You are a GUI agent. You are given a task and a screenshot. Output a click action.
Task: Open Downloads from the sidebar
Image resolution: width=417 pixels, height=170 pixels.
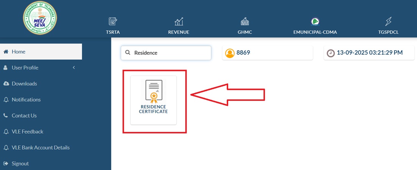pos(24,83)
